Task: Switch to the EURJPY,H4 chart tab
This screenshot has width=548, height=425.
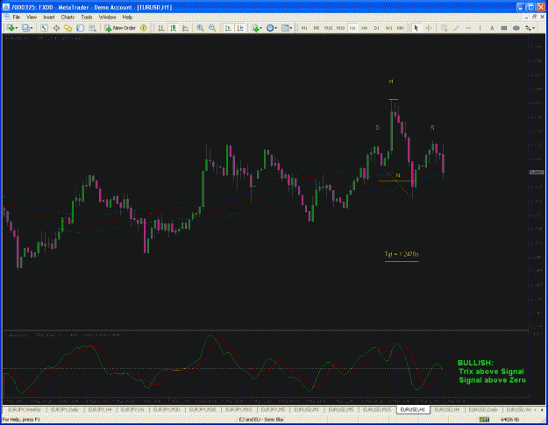Action: (x=100, y=409)
